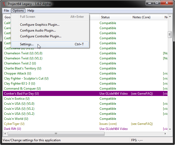
Task: Click the vertical scrollbar up arrow
Action: (170, 17)
